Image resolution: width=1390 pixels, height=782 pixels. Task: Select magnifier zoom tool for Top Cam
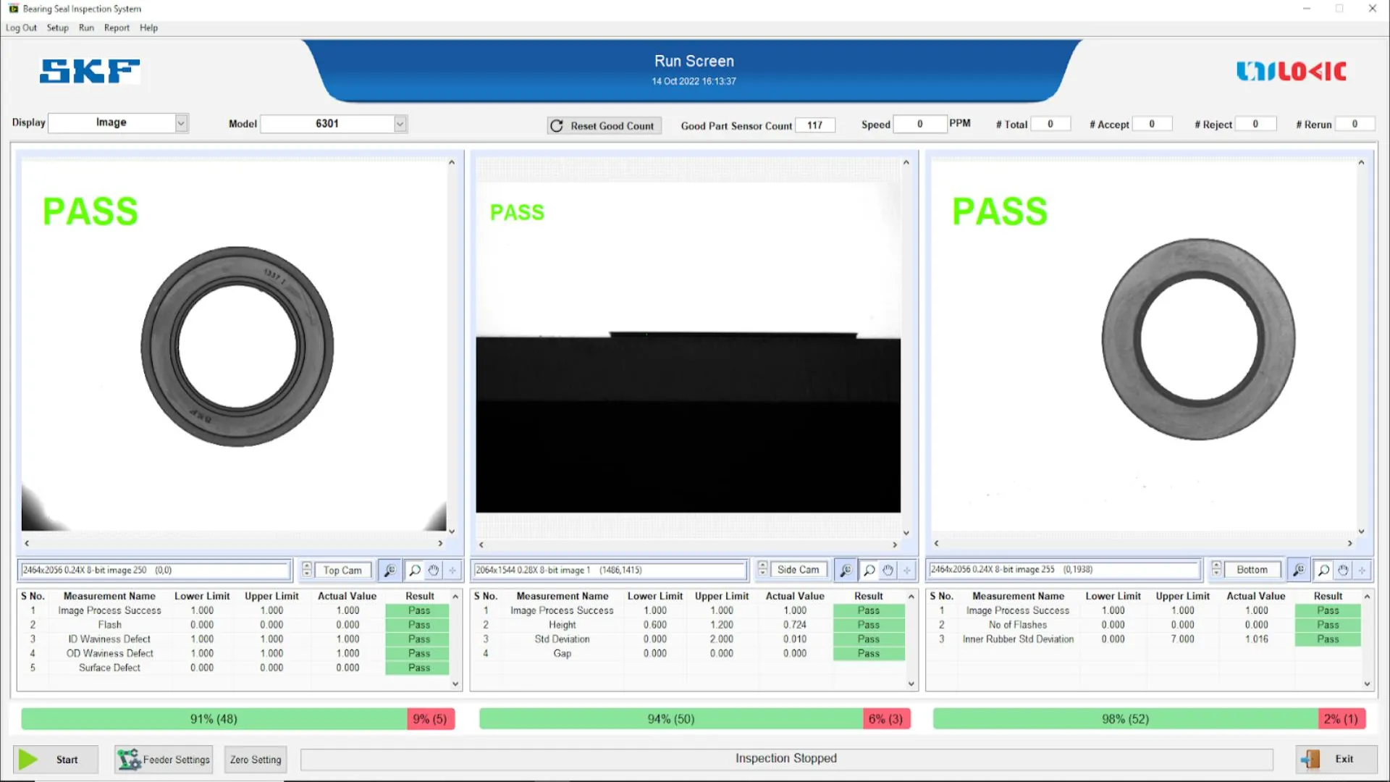[414, 571]
